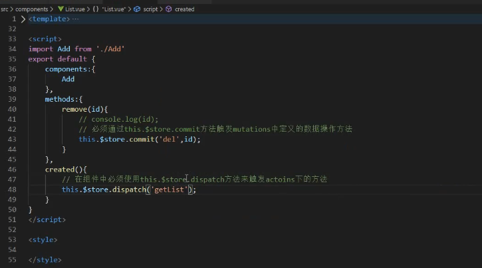This screenshot has height=268, width=482.
Task: Open the created breadcrumb segment
Action: coord(184,9)
